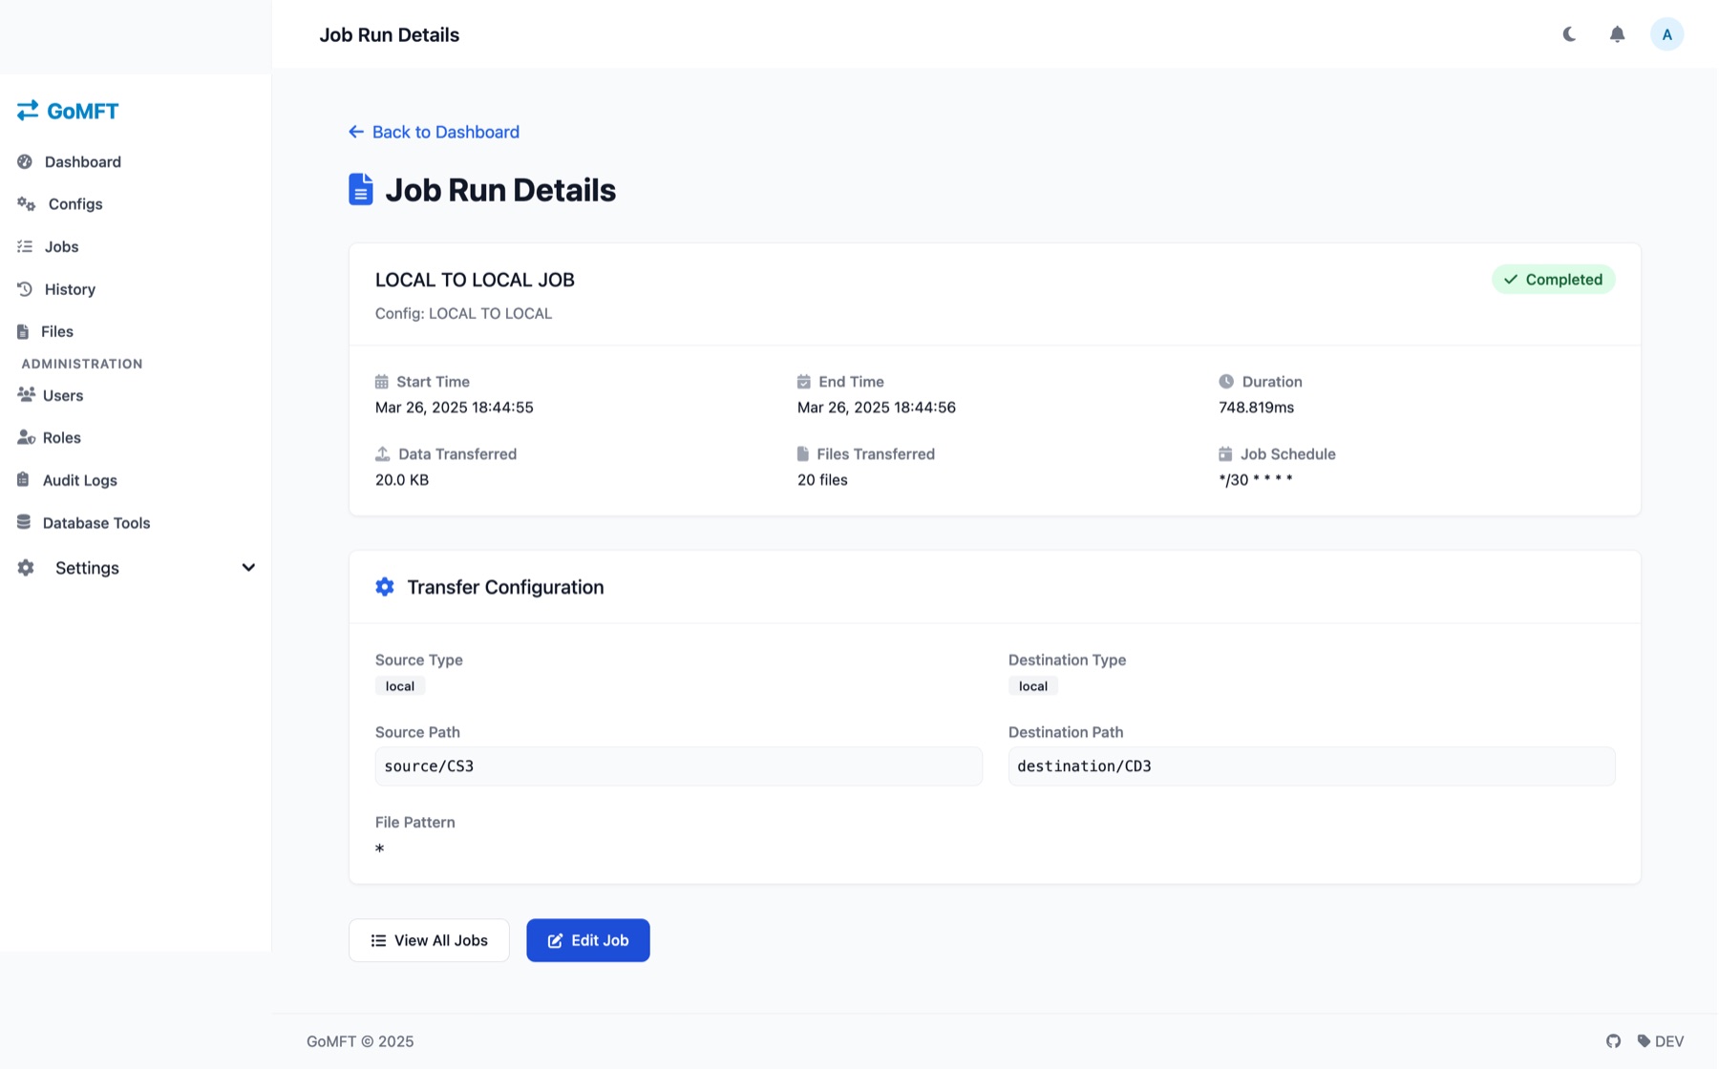Click the DEV version tag
1719x1069 pixels.
click(x=1661, y=1041)
